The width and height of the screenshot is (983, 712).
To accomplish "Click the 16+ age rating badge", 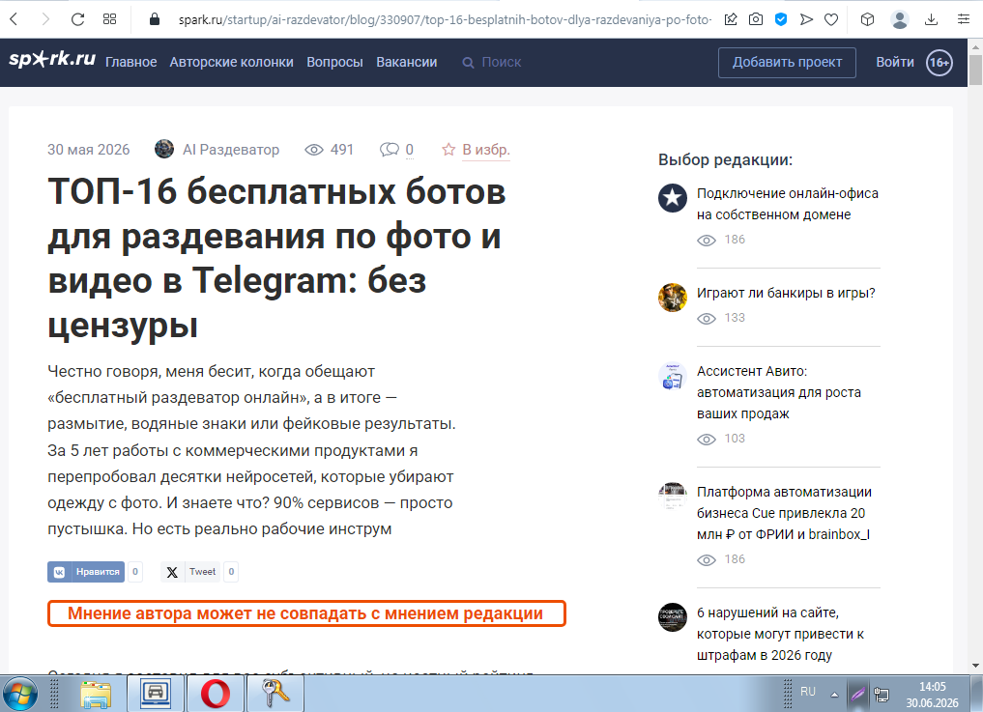I will coord(940,62).
